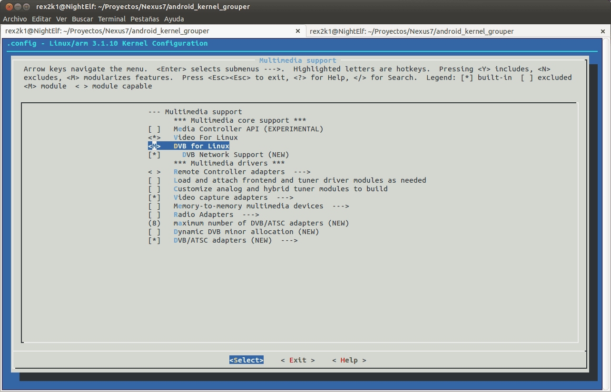The width and height of the screenshot is (611, 392).
Task: Close the second terminal tab
Action: click(602, 31)
